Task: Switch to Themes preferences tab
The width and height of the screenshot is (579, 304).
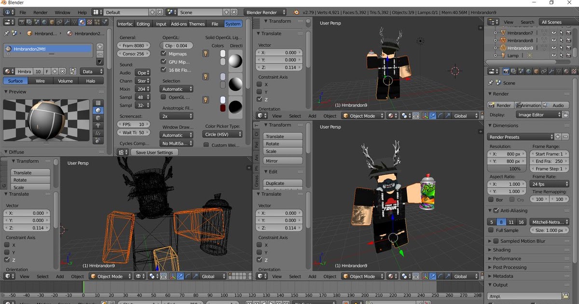Action: click(x=197, y=24)
